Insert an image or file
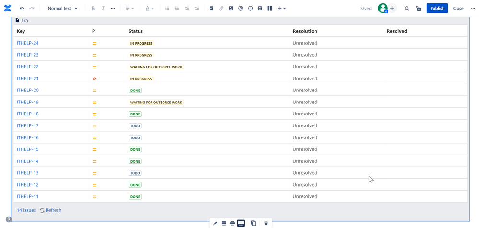This screenshot has width=479, height=228. tap(231, 8)
